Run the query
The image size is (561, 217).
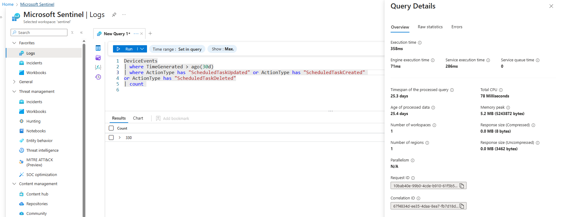click(x=125, y=49)
